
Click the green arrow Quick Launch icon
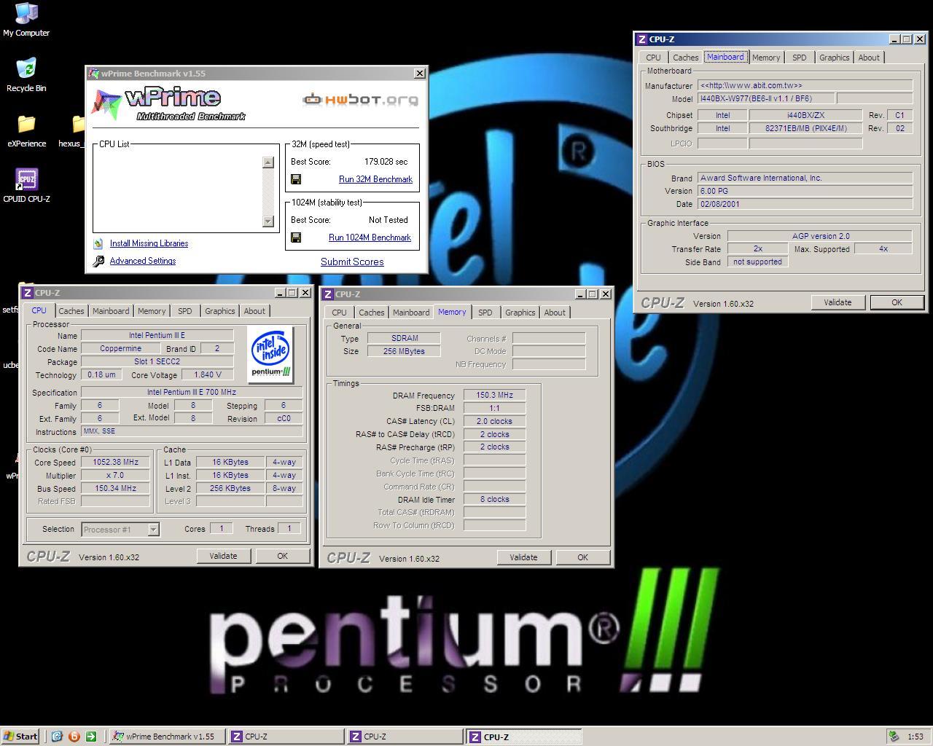pyautogui.click(x=90, y=737)
